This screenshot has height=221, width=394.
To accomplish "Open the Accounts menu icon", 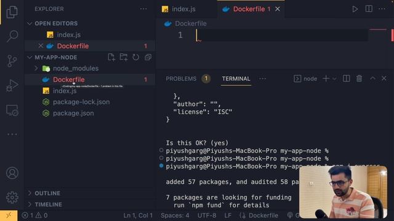I will coord(12,173).
